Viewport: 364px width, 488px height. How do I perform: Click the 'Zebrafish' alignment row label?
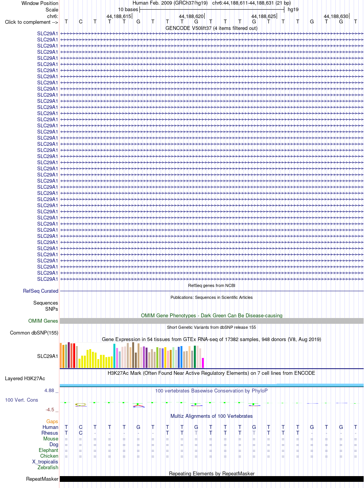click(x=48, y=467)
